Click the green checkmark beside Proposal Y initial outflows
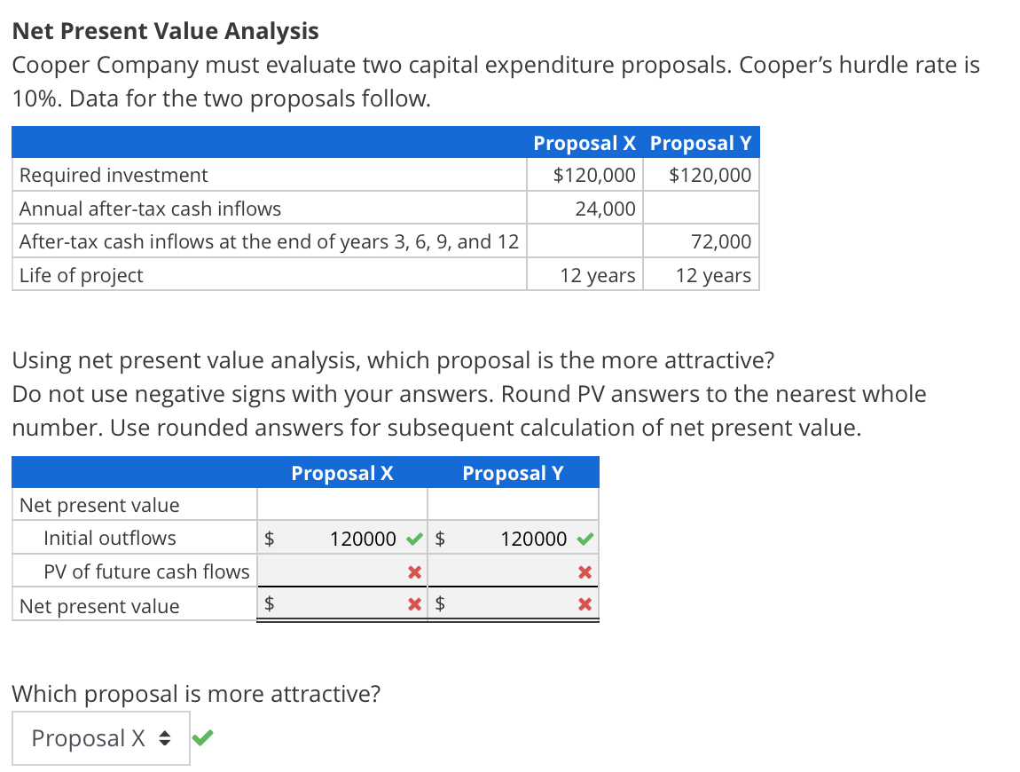The width and height of the screenshot is (1020, 772). 586,538
